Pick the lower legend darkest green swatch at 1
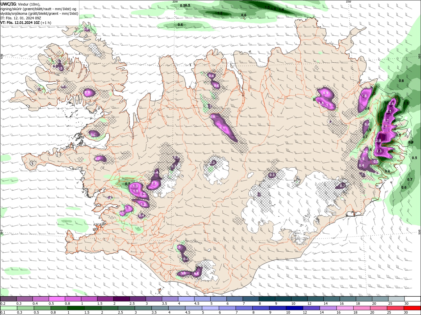Image resolution: width=421 pixels, height=315 pixels. point(76,308)
